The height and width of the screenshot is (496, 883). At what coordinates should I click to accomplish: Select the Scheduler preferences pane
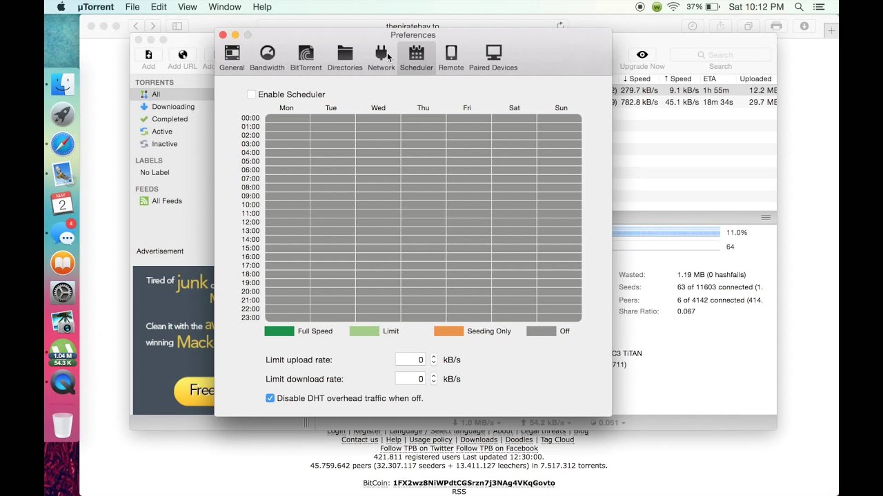417,58
